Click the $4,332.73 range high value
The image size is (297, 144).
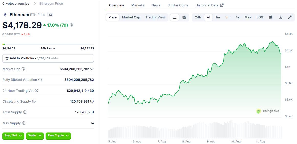click(87, 48)
